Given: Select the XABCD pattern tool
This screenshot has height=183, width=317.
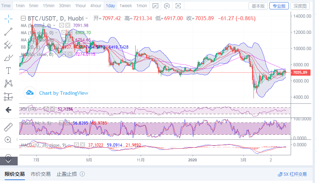Looking at the screenshot, I should [x=8, y=84].
